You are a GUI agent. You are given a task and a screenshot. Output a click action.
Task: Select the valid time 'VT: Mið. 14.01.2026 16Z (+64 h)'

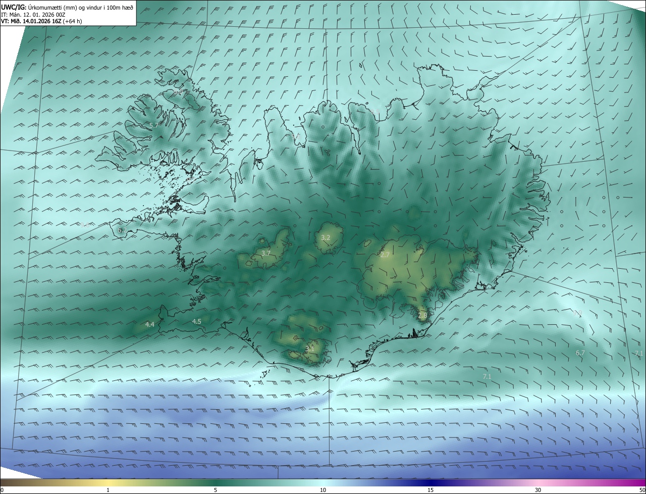[x=41, y=21]
